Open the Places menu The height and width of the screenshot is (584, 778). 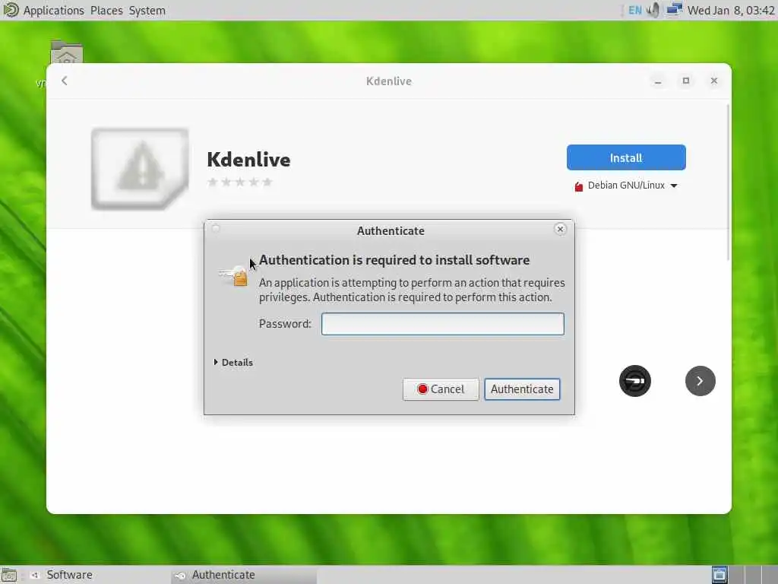[x=106, y=11]
